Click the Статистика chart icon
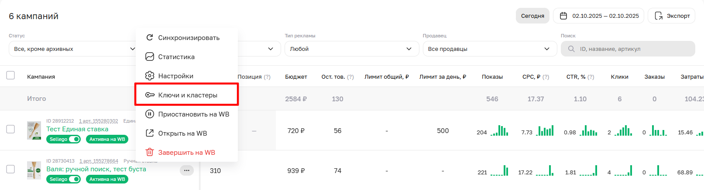Screen dimensions: 704x190 [x=150, y=57]
